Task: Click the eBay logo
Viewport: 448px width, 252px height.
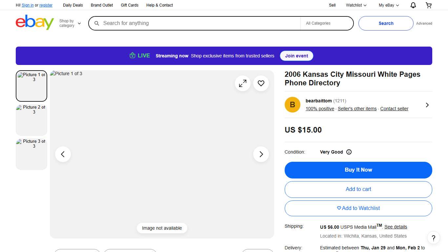Action: tap(35, 23)
